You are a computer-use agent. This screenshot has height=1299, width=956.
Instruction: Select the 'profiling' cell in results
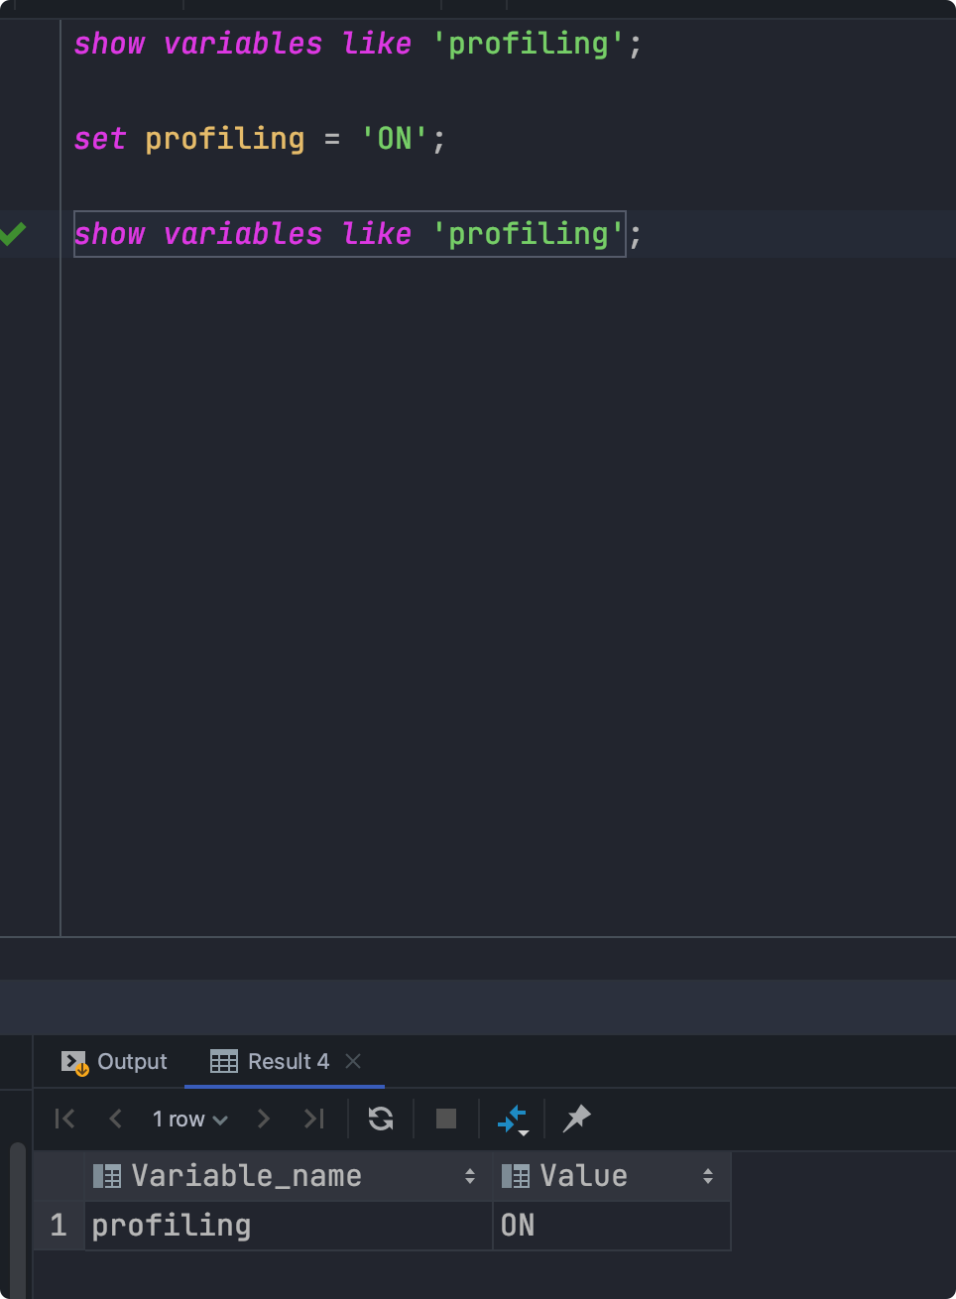coord(289,1226)
